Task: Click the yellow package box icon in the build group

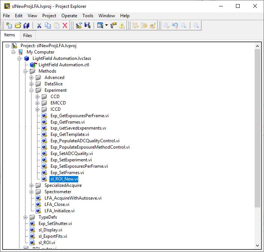Action: click(144, 25)
